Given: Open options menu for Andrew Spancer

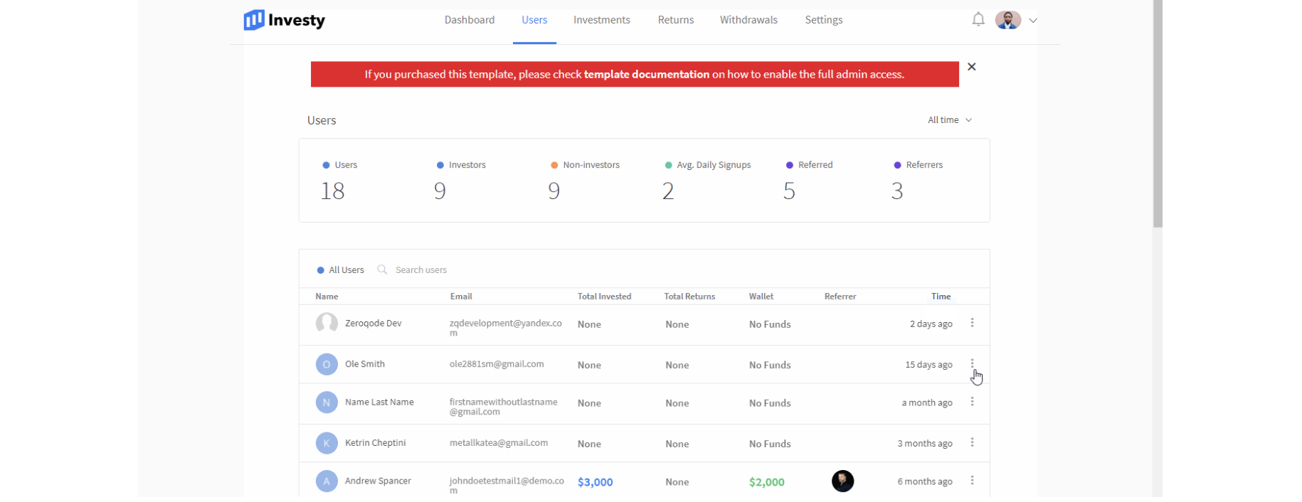Looking at the screenshot, I should [x=972, y=481].
